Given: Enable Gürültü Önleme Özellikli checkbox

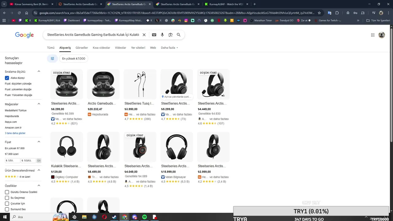Looking at the screenshot, I should [7, 192].
